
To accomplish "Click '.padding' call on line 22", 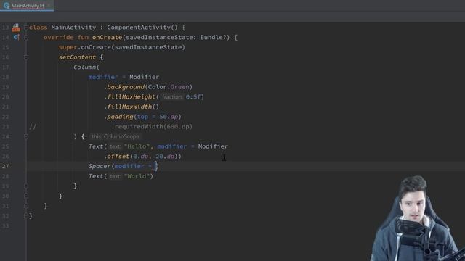I will [x=118, y=117].
